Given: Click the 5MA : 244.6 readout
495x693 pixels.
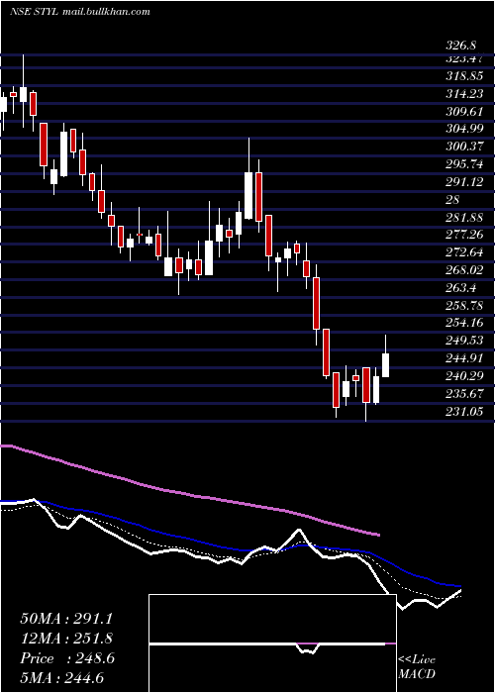Looking at the screenshot, I should 61,678.
